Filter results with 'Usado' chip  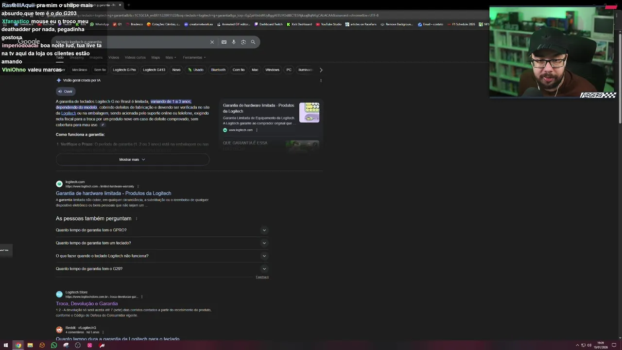196,70
